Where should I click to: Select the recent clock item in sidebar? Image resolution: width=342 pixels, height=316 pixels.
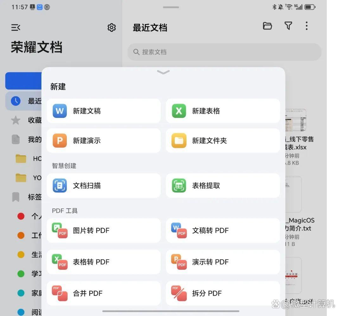pos(23,101)
